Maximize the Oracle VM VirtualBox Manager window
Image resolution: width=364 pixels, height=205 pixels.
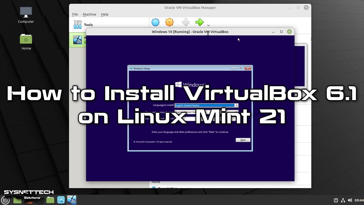298,8
